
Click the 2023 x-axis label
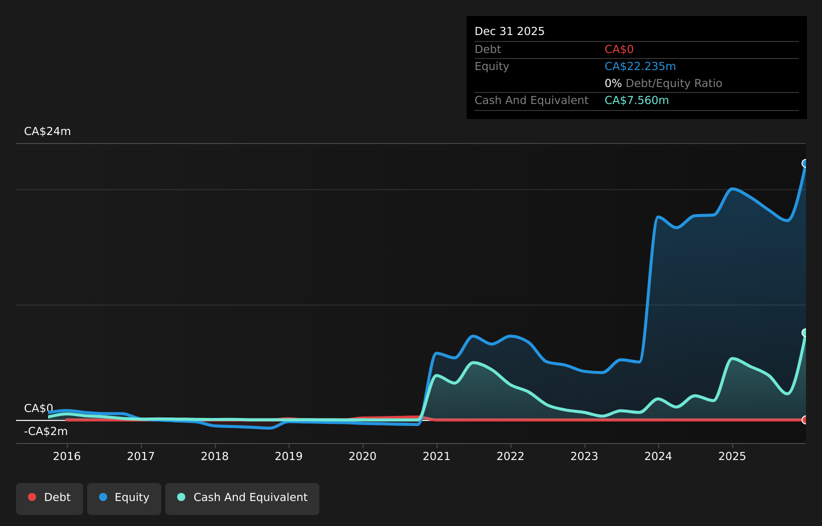pos(584,456)
